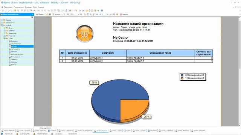Switch to the Отчет - Долги tab
The height and width of the screenshot is (135, 241).
coord(116,130)
